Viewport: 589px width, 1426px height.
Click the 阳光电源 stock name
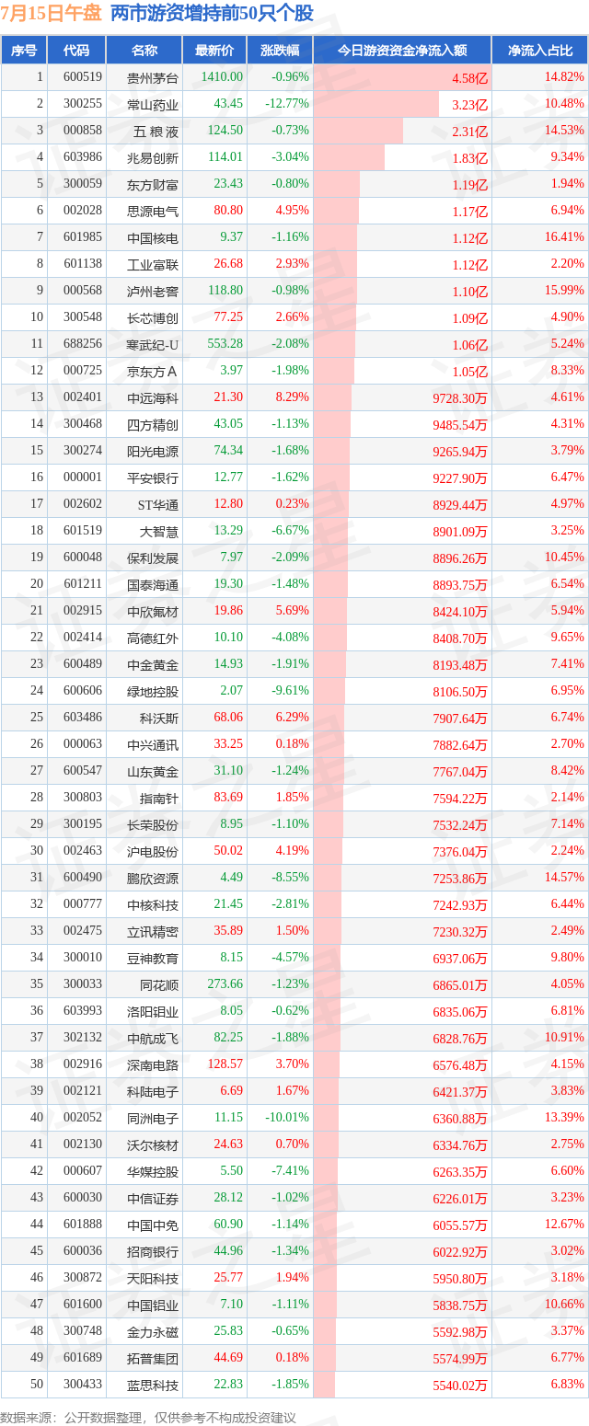pos(153,452)
